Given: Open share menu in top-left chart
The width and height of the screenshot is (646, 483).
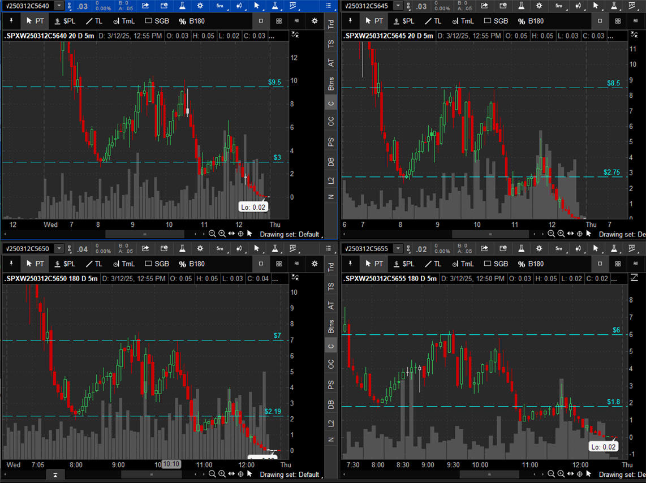Looking at the screenshot, I should [145, 6].
